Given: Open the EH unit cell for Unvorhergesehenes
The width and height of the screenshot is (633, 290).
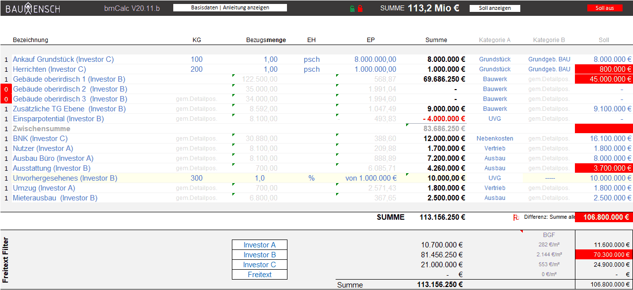Looking at the screenshot, I should pos(311,178).
